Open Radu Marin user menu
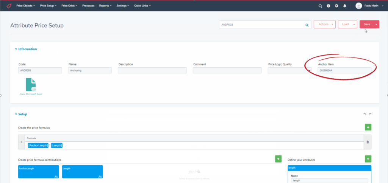Image resolution: width=388 pixels, height=183 pixels. 373,6
